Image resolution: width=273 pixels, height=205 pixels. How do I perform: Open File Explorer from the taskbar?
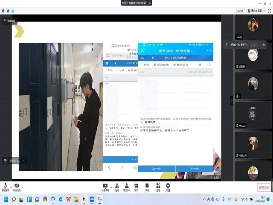tap(76, 199)
